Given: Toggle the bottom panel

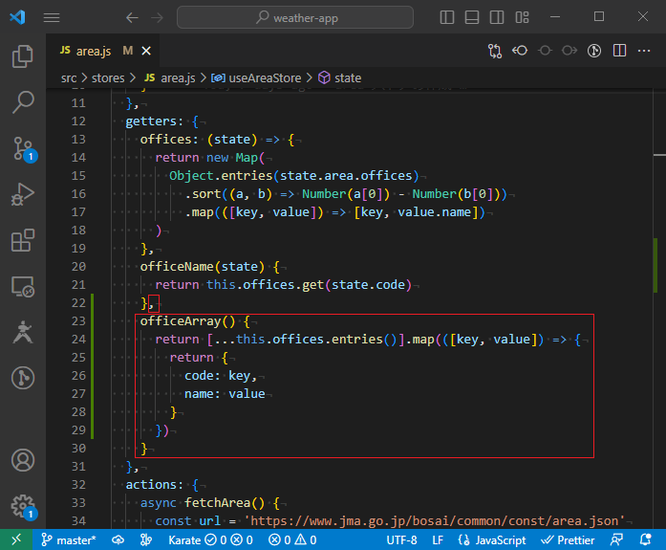Looking at the screenshot, I should pos(472,17).
